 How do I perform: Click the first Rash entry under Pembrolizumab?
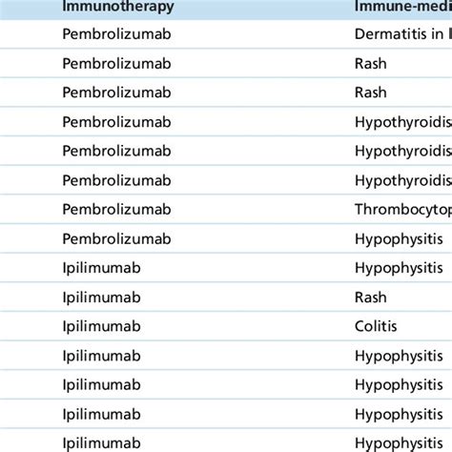click(371, 63)
